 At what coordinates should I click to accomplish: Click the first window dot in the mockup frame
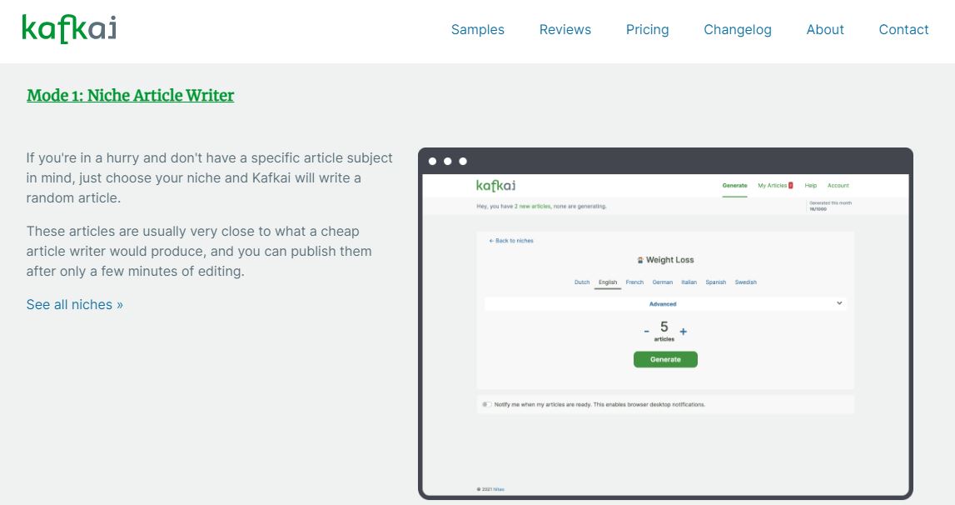432,161
